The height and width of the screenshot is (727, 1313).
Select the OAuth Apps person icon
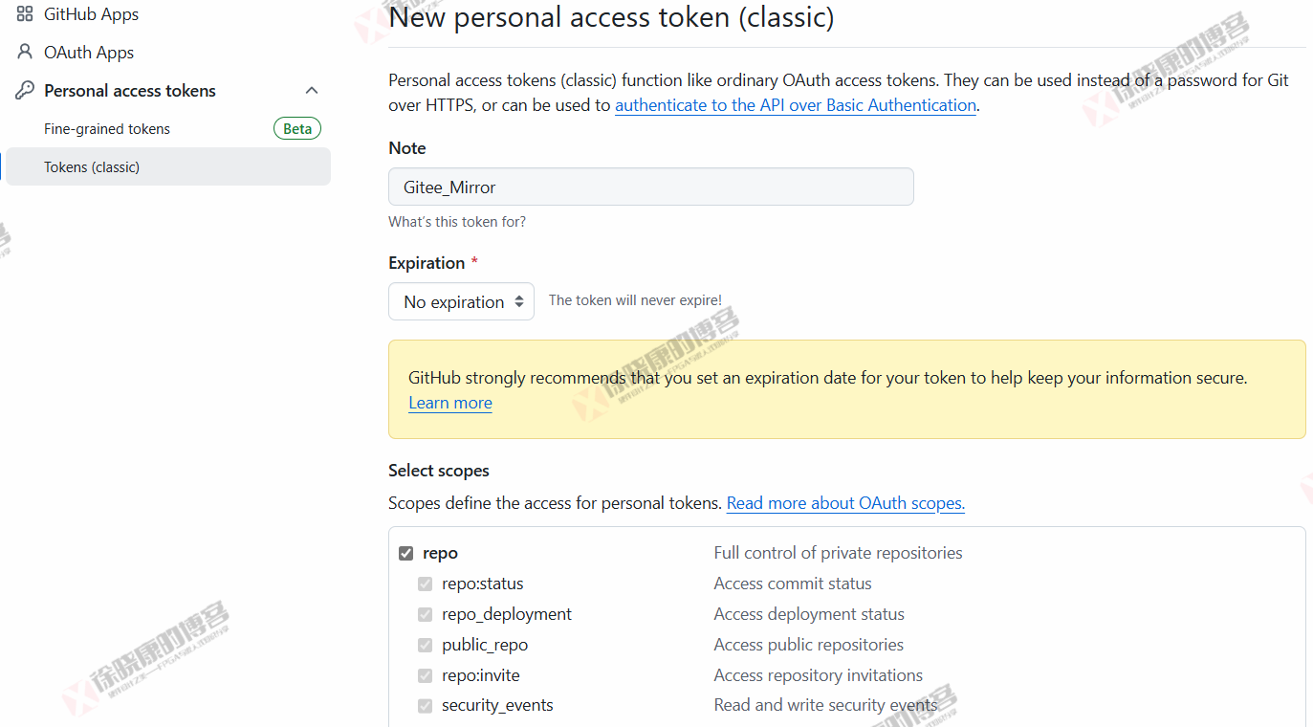point(23,52)
